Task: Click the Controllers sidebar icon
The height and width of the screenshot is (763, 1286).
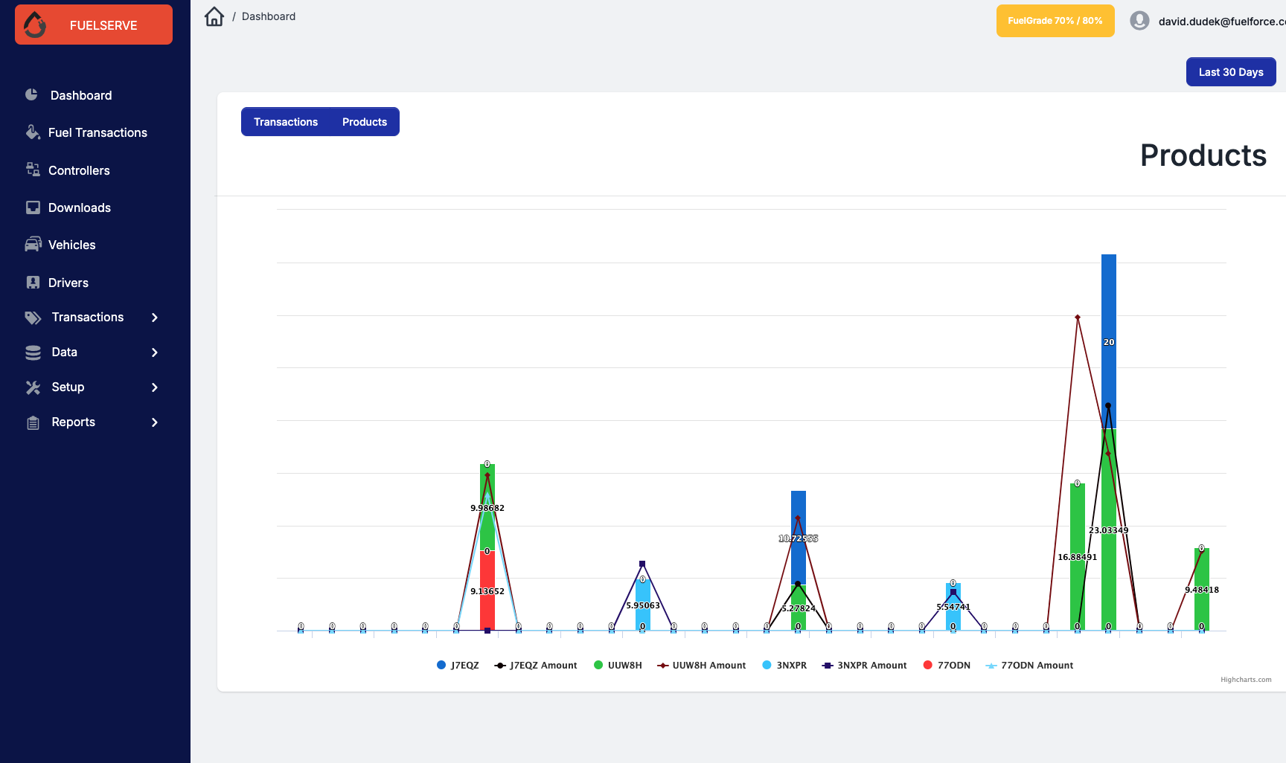Action: click(32, 170)
